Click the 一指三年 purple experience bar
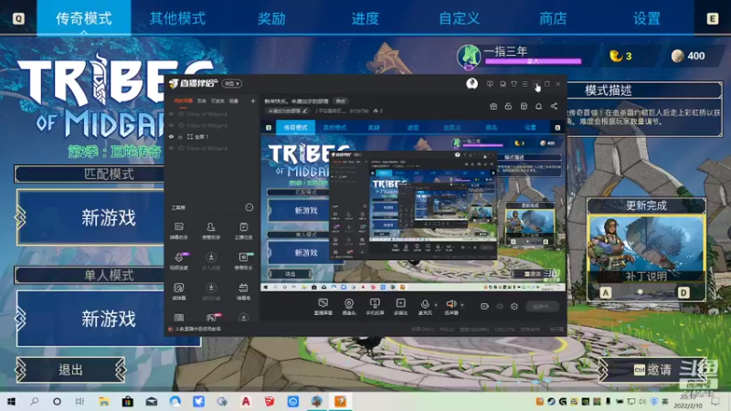731x411 pixels. pos(533,61)
